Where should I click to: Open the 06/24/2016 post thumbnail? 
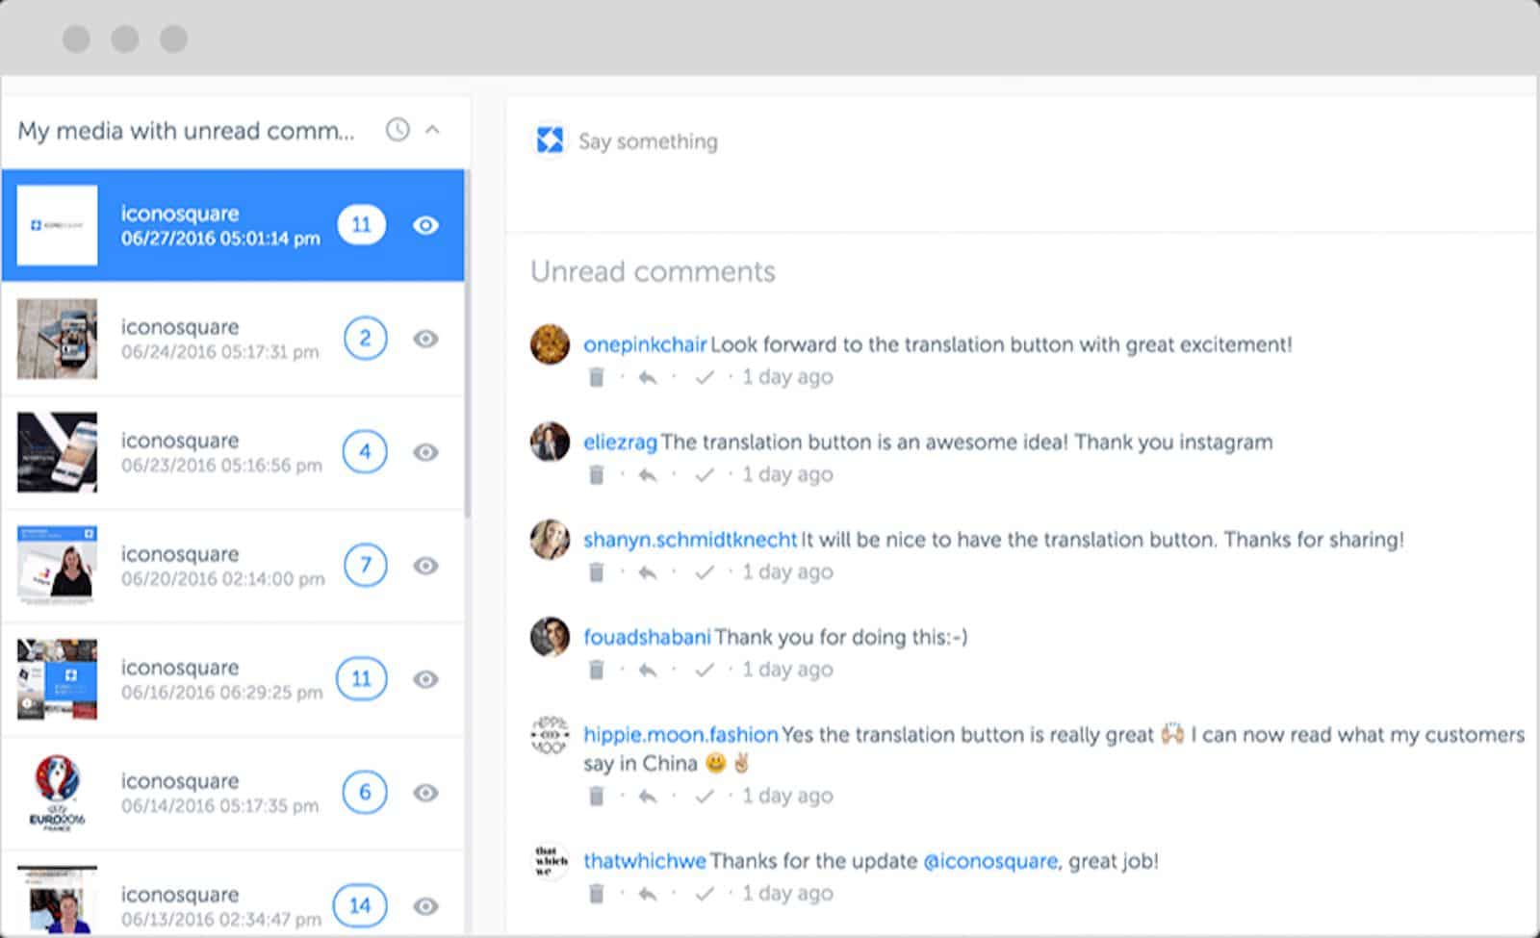pos(57,339)
